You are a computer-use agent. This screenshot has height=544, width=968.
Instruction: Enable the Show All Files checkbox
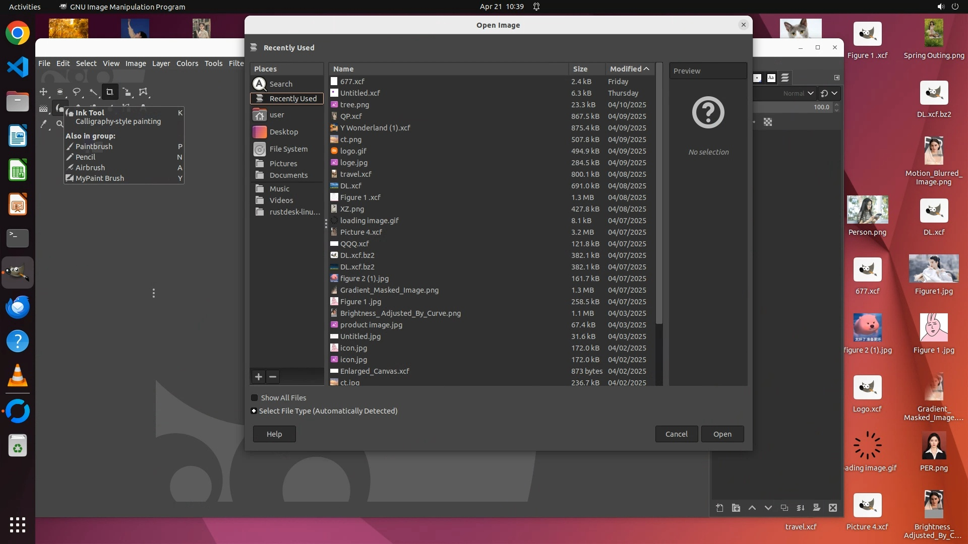pyautogui.click(x=255, y=398)
